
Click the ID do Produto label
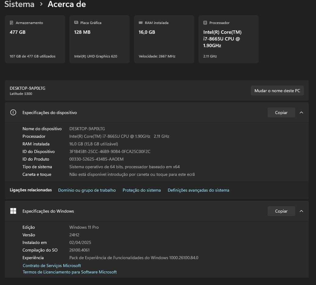click(36, 159)
